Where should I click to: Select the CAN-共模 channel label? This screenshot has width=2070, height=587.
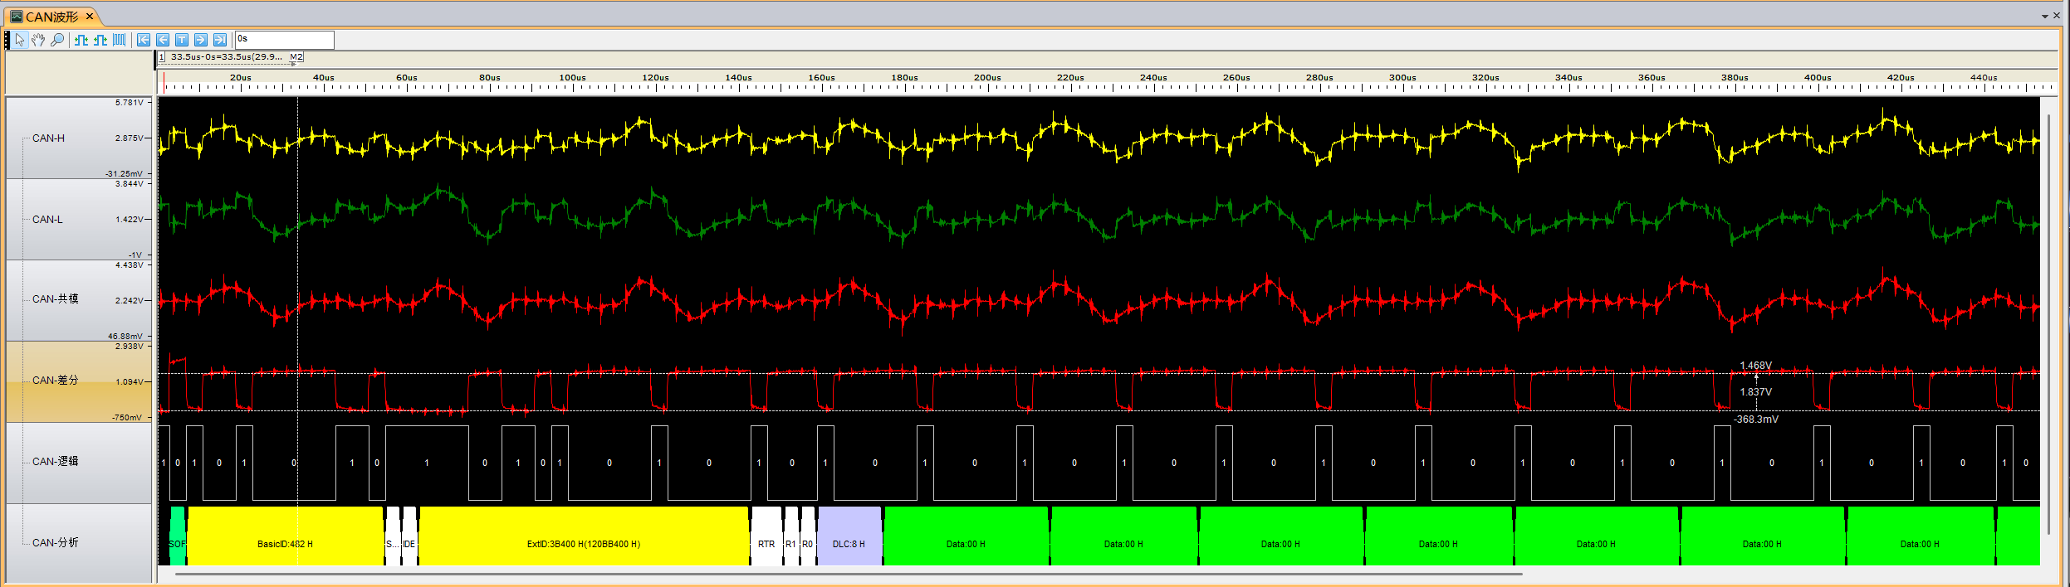pyautogui.click(x=55, y=299)
